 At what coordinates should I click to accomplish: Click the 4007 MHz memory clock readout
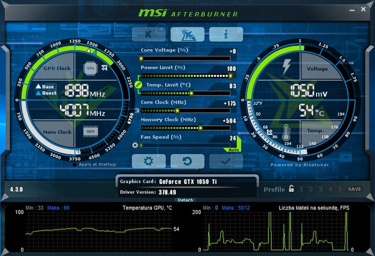click(x=82, y=111)
